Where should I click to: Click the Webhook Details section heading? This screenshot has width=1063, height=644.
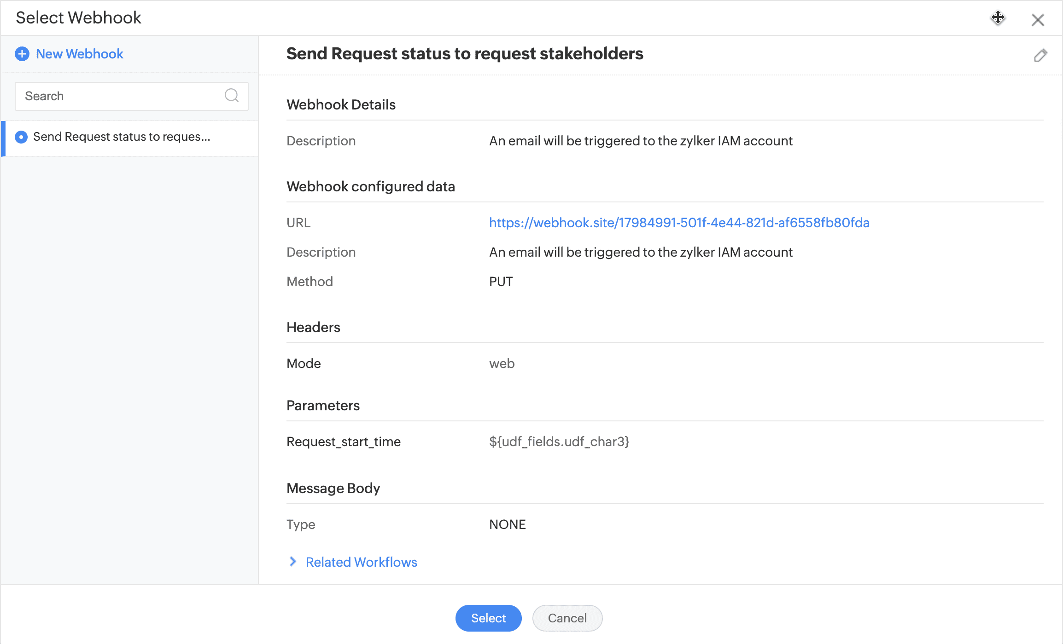click(341, 105)
